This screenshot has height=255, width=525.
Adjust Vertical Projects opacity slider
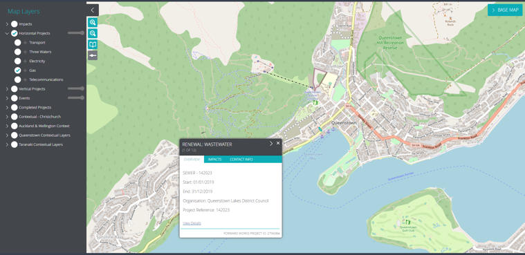tap(76, 88)
